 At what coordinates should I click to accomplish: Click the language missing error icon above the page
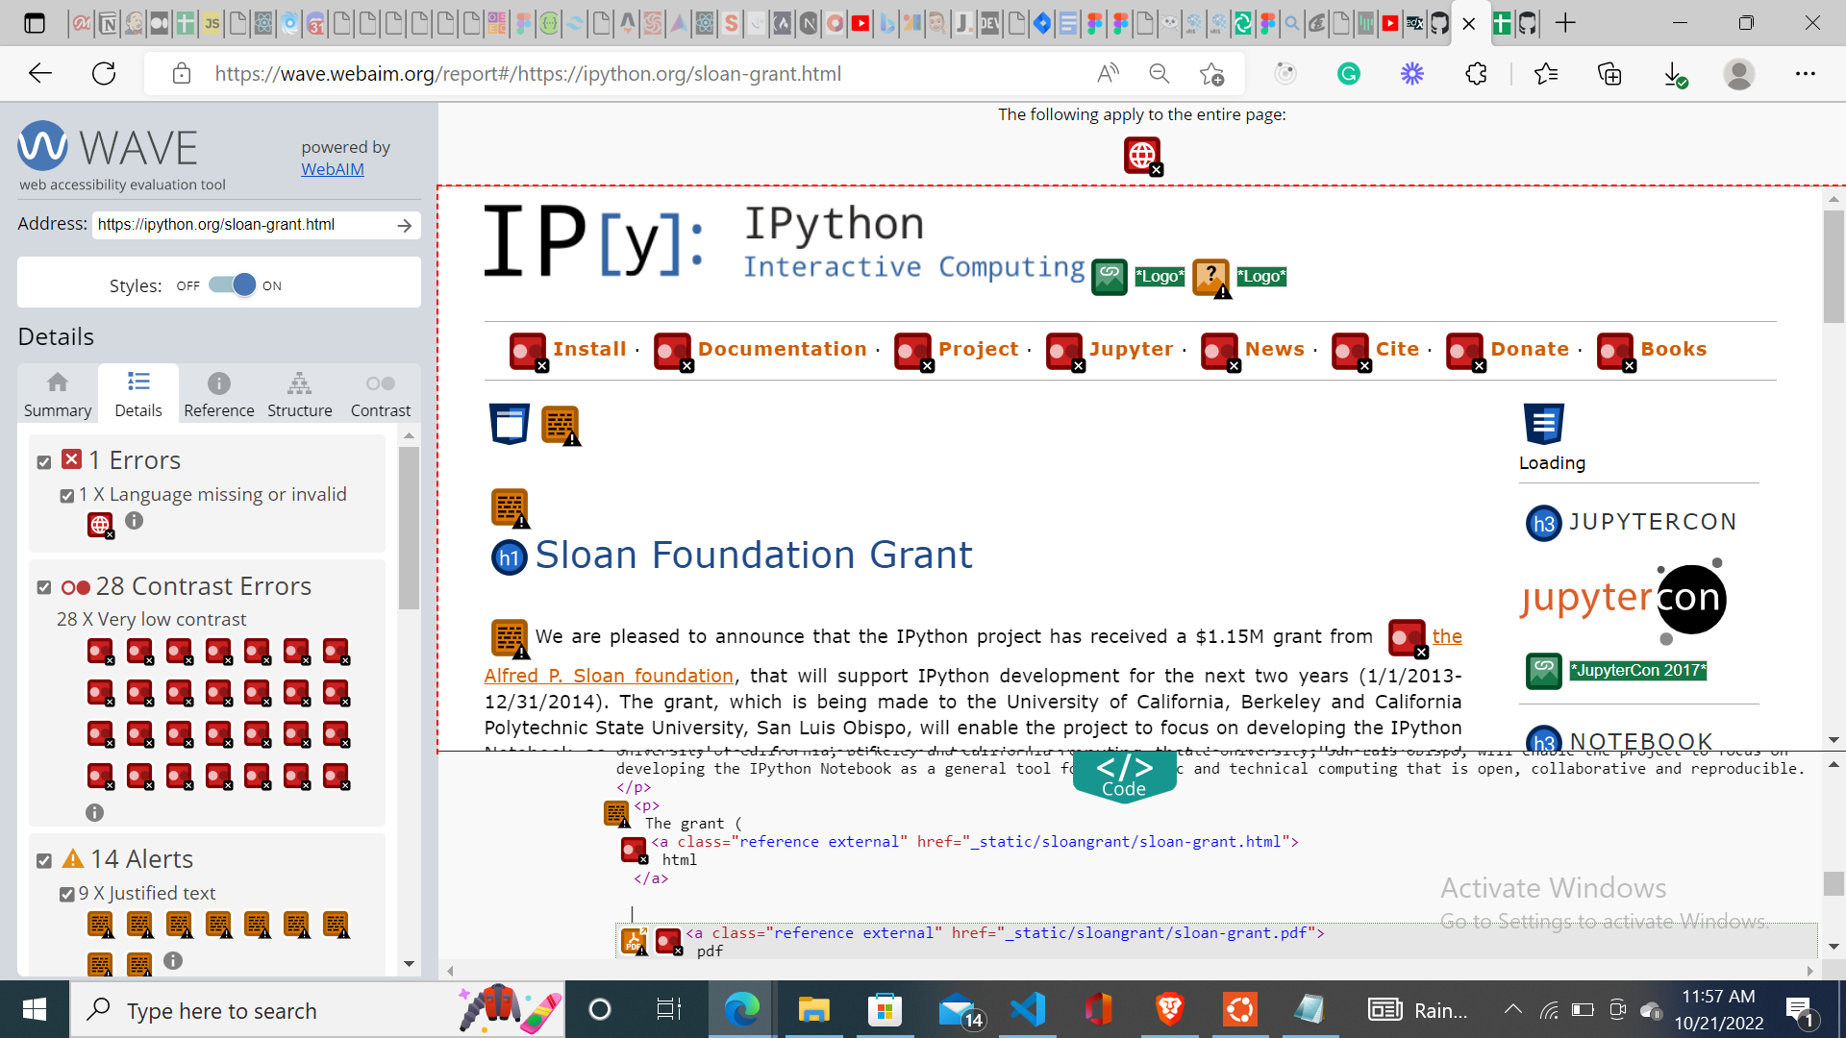pos(1142,156)
